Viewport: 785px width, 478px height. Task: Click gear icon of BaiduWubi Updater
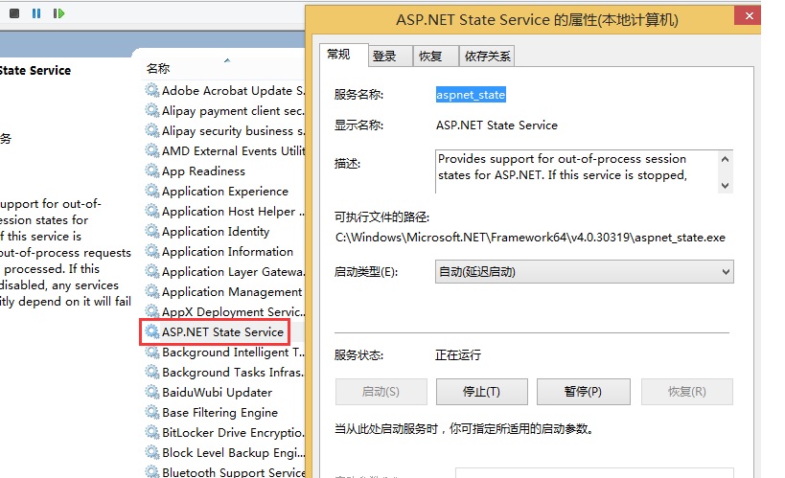pyautogui.click(x=152, y=392)
